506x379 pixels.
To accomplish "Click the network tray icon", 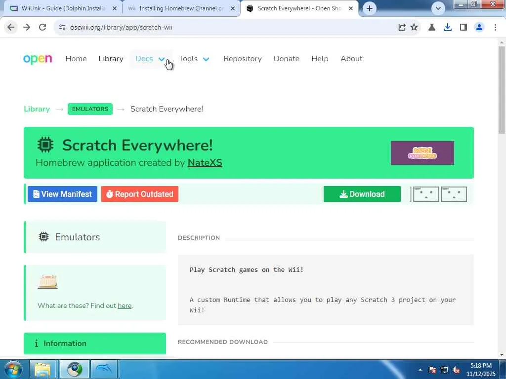I will (444, 370).
